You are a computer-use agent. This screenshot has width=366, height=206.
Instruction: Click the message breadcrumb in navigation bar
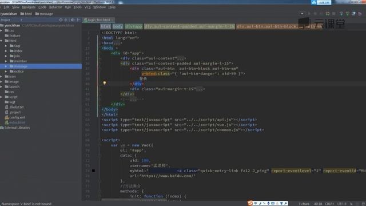tap(44, 14)
